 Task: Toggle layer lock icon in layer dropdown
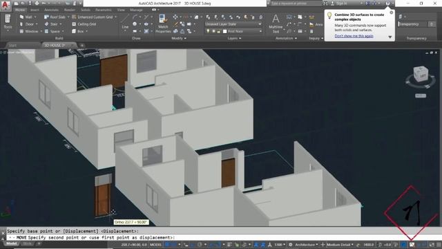(219, 31)
